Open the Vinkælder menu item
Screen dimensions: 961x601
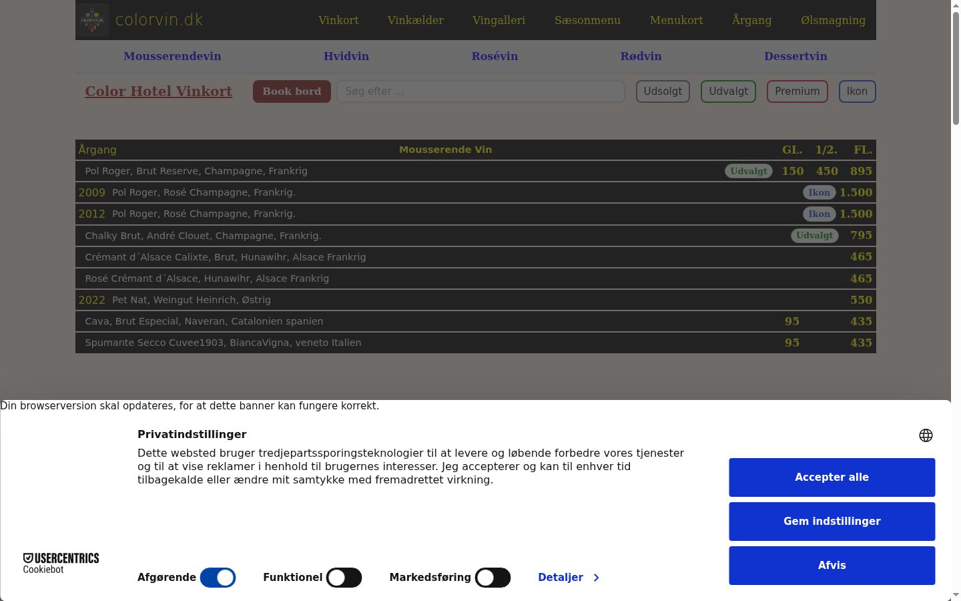[x=416, y=20]
